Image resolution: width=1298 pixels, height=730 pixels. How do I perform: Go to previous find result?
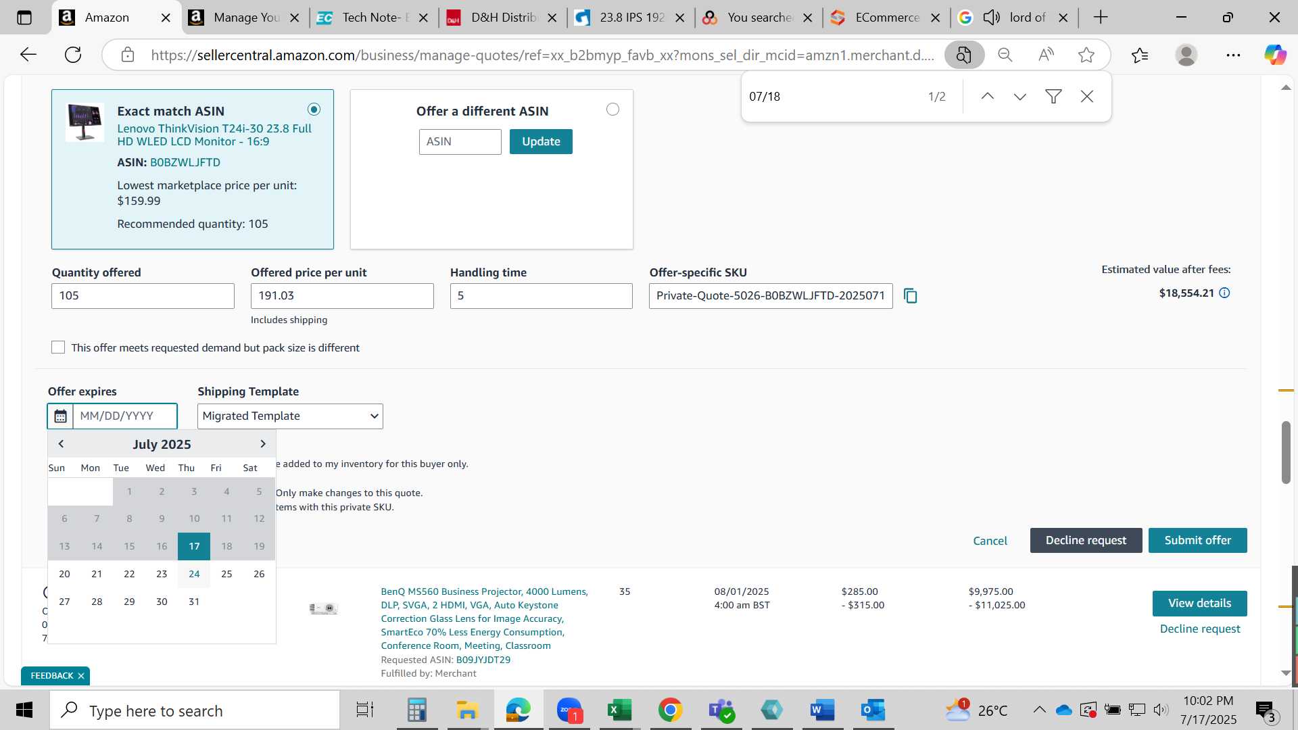[988, 97]
